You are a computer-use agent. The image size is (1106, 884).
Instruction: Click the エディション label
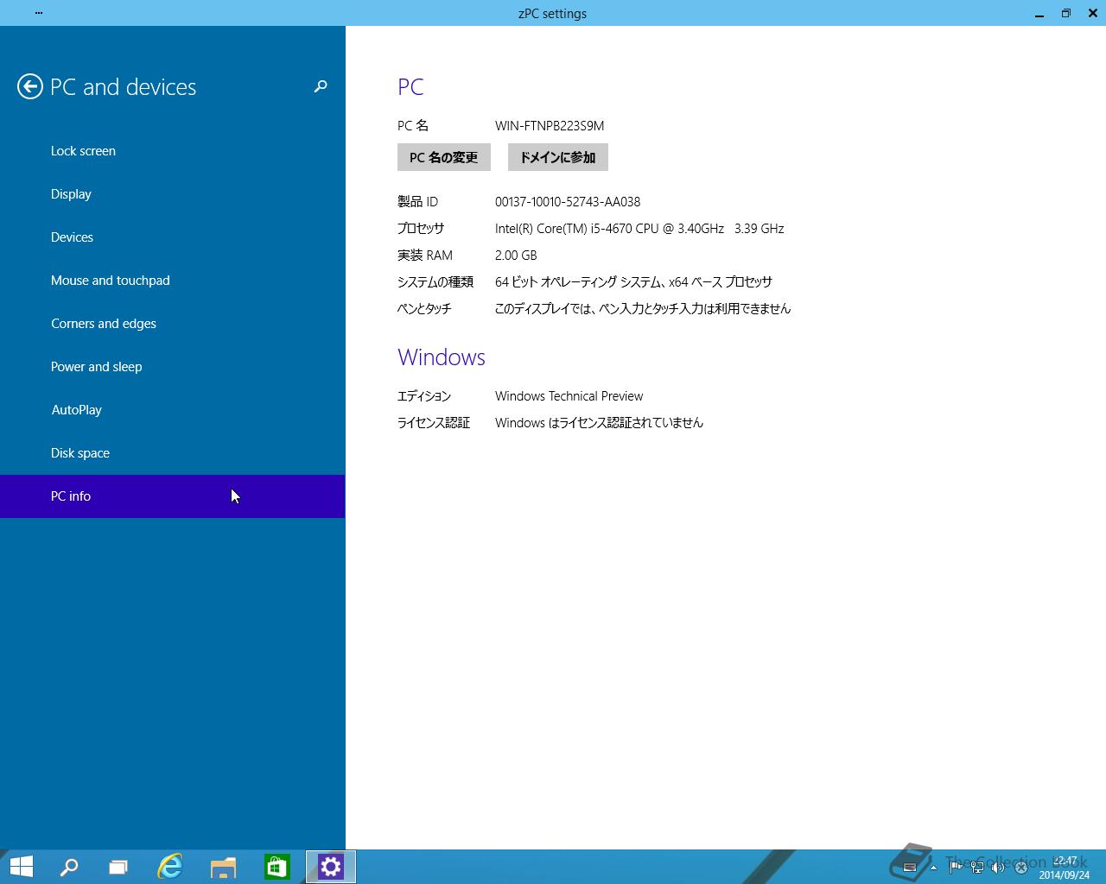(424, 396)
